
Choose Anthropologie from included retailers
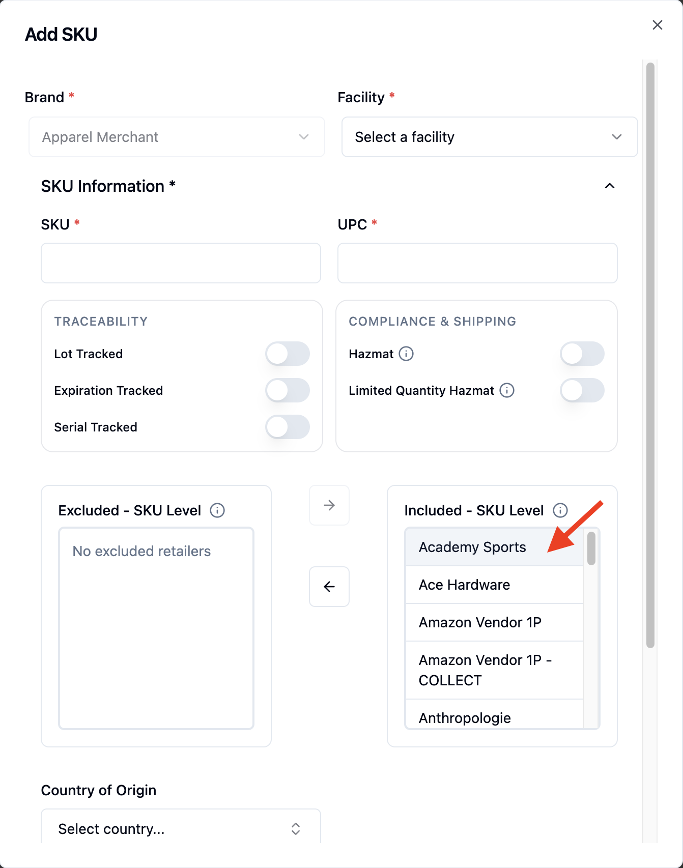click(494, 716)
